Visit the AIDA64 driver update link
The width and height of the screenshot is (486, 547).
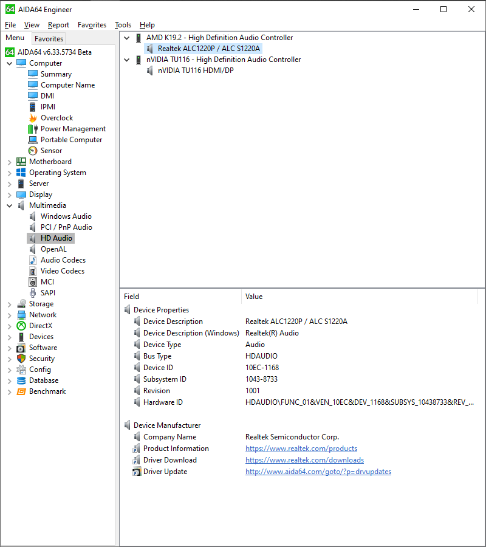coord(318,472)
